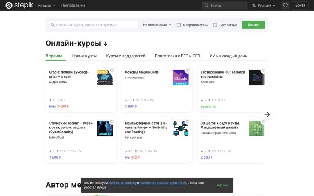The height and width of the screenshot is (196, 314).
Task: Click the green Искать button
Action: 253,25
